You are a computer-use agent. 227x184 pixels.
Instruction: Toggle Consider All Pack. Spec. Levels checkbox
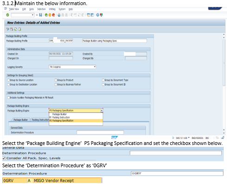(4, 158)
